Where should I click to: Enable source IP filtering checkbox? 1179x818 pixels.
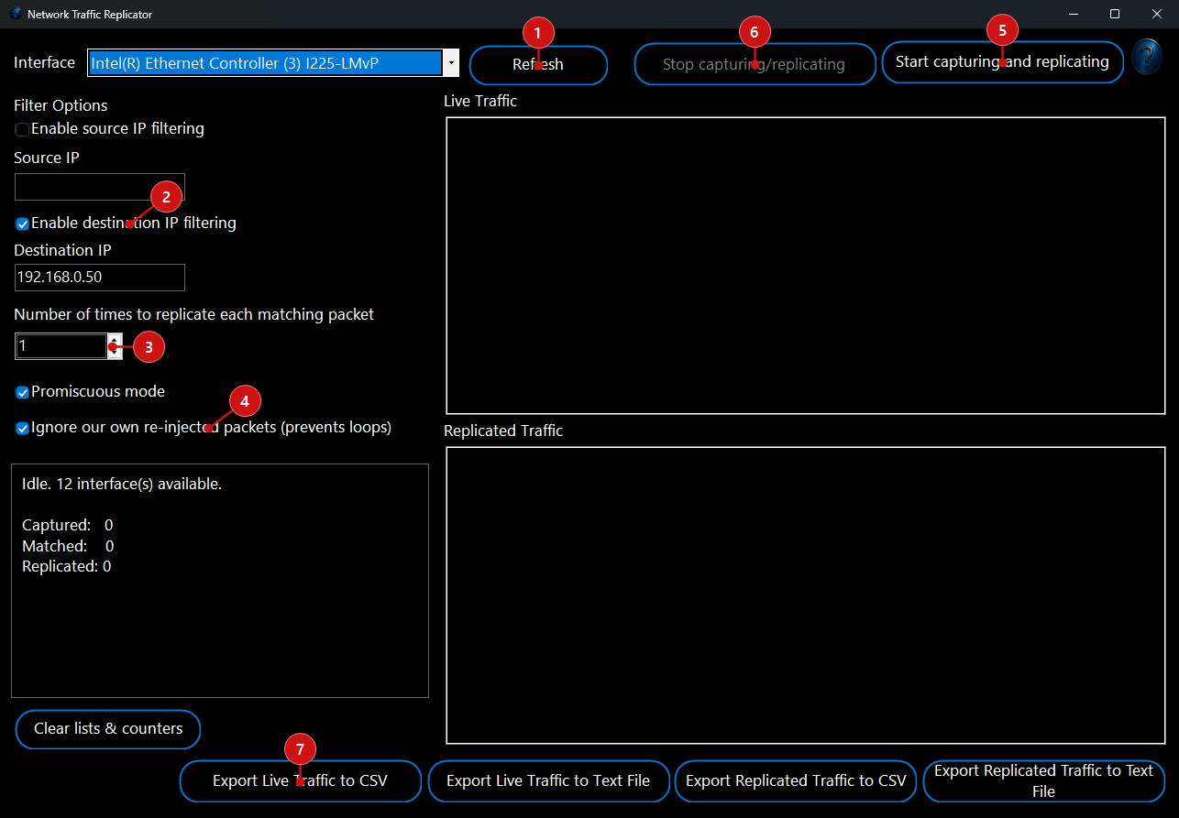[x=22, y=129]
